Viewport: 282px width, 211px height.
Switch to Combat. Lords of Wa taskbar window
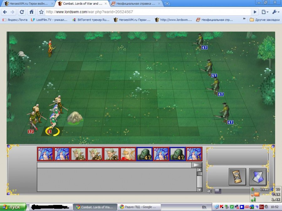click(x=95, y=207)
